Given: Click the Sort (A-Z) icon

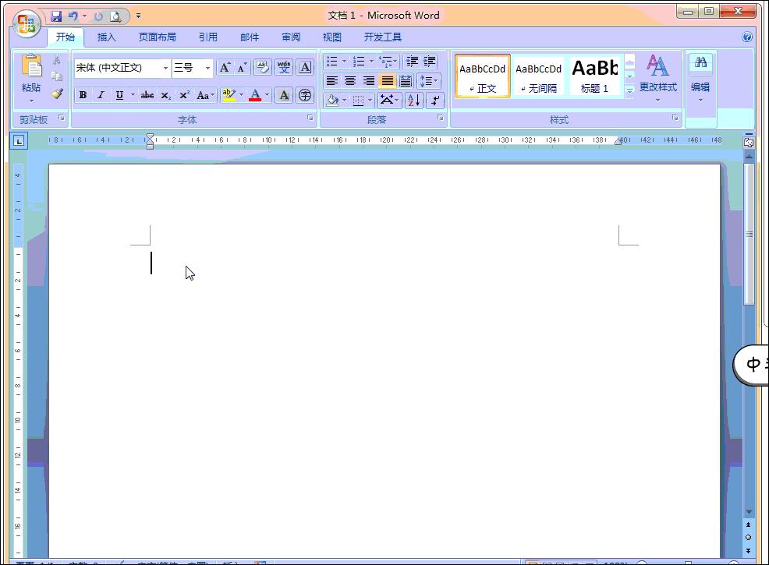Looking at the screenshot, I should click(413, 101).
